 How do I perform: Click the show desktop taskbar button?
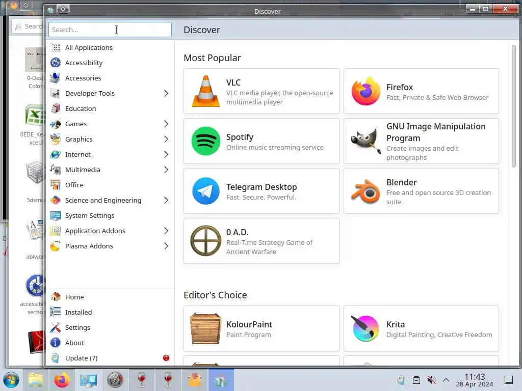509,380
